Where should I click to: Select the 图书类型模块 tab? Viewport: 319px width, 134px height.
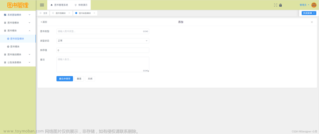[x=85, y=13]
